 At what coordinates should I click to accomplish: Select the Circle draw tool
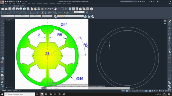(2, 41)
